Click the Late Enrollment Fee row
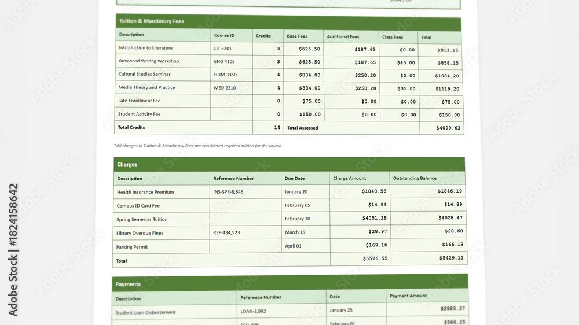The width and height of the screenshot is (579, 325). pos(289,101)
